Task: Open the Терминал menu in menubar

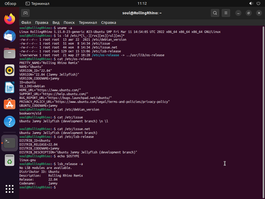Action: 88,23
